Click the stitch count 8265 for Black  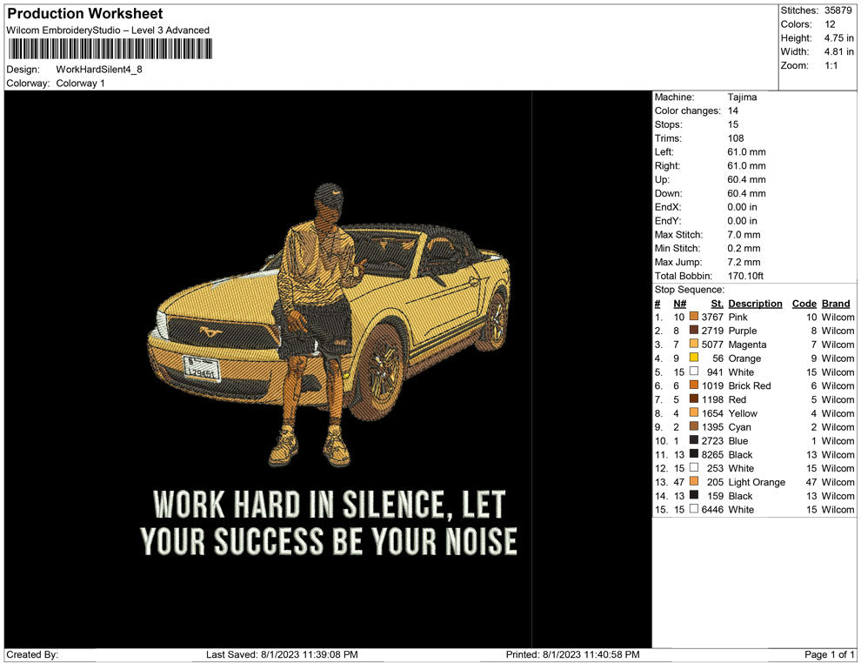712,454
